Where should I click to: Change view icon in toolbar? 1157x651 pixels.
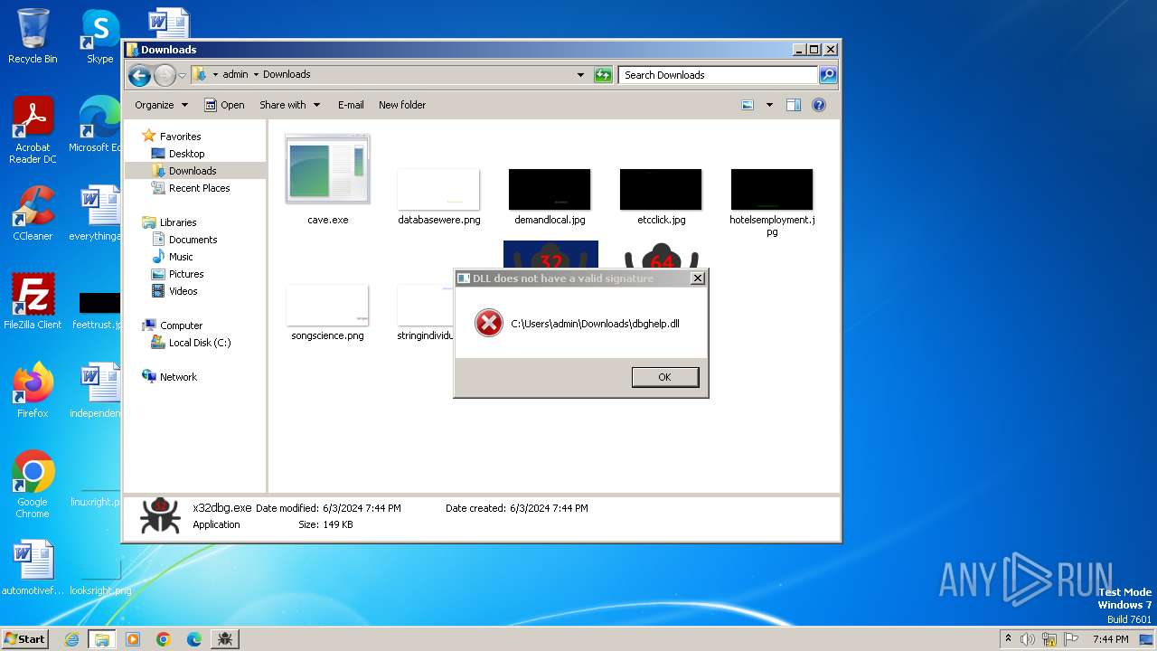coord(748,105)
